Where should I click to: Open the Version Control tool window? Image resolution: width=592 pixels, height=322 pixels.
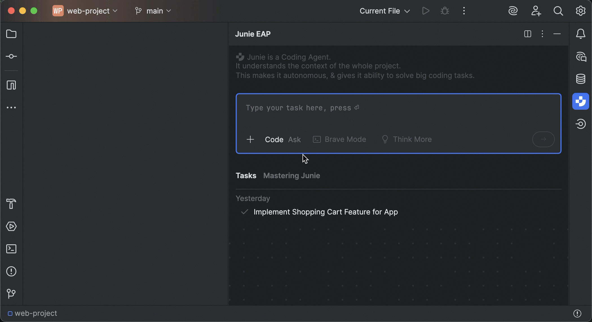pyautogui.click(x=11, y=294)
